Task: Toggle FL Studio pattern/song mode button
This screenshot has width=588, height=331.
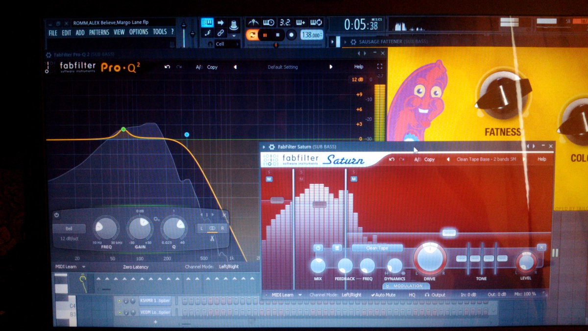Action: [252, 35]
